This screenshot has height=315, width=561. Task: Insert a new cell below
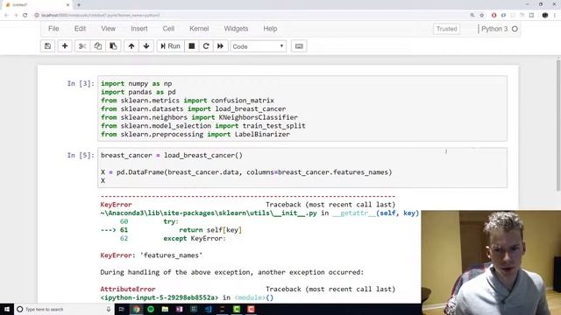click(65, 46)
